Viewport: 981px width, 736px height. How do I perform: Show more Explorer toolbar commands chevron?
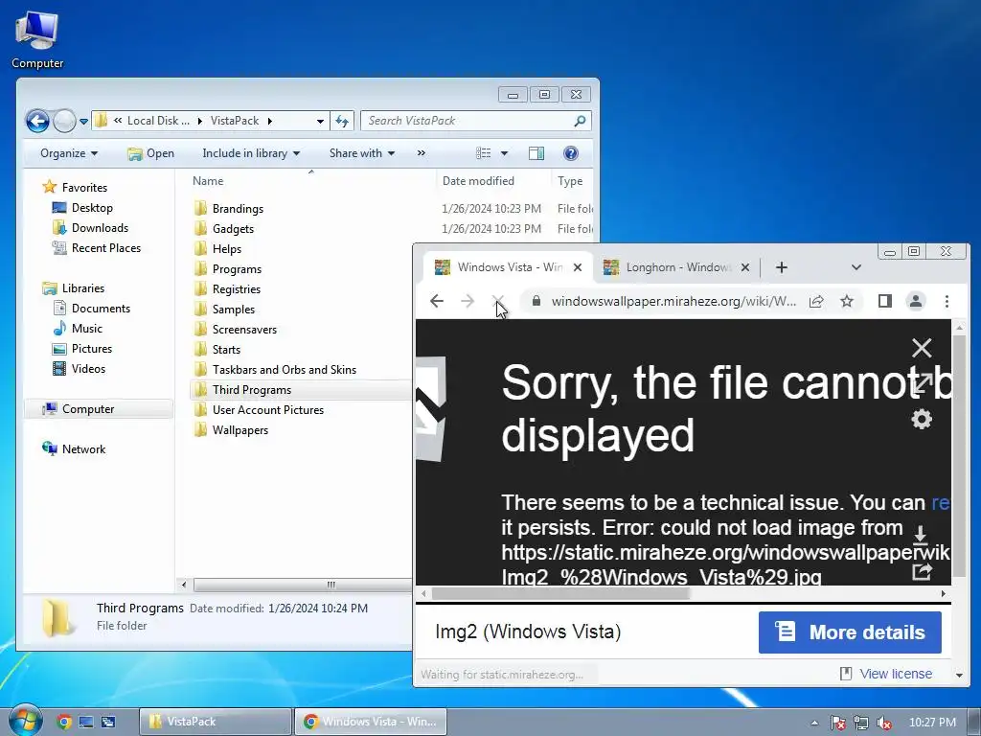422,152
